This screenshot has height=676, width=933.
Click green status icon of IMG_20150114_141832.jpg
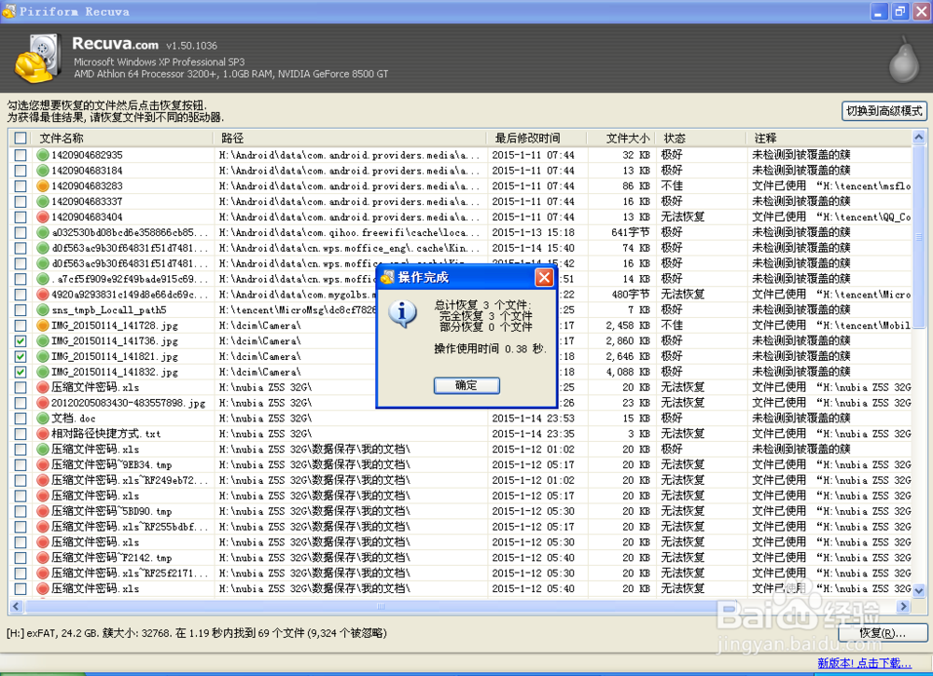42,372
